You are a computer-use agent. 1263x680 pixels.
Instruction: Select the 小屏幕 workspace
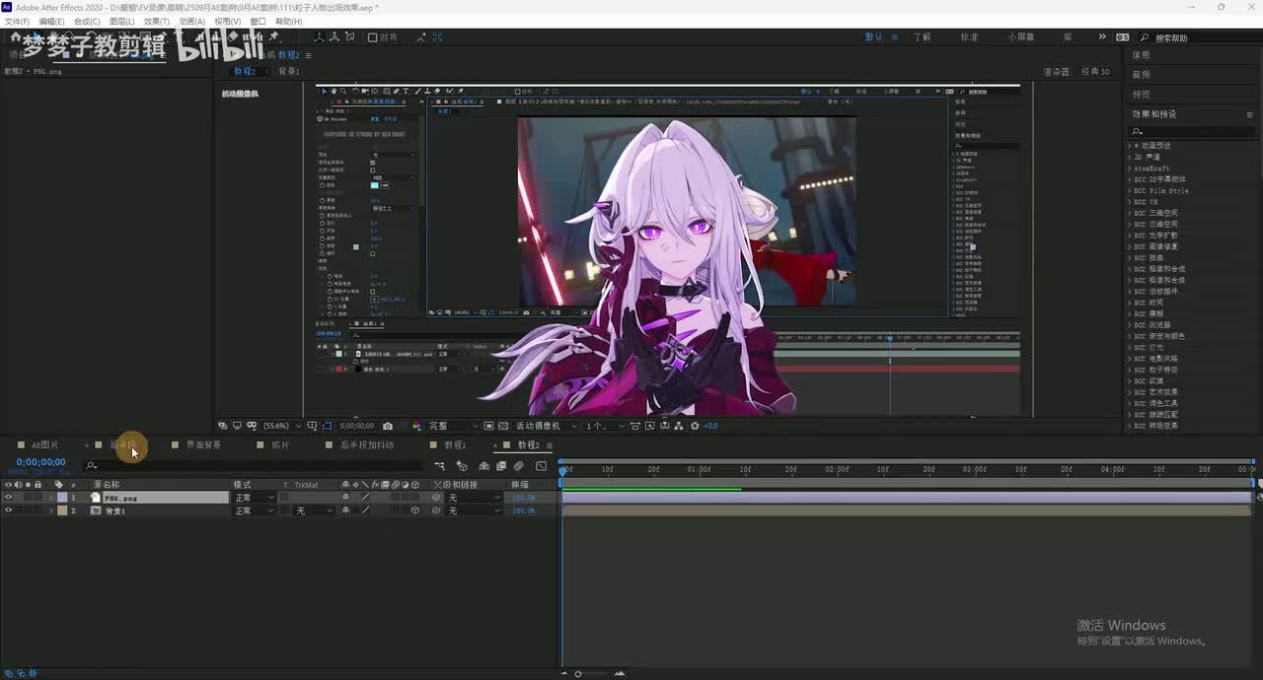pyautogui.click(x=1021, y=37)
